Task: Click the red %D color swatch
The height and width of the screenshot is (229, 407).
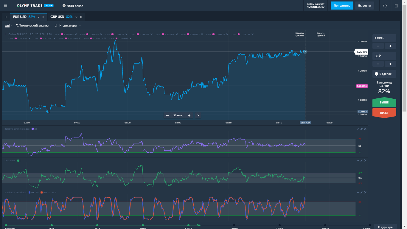Action: (41, 193)
